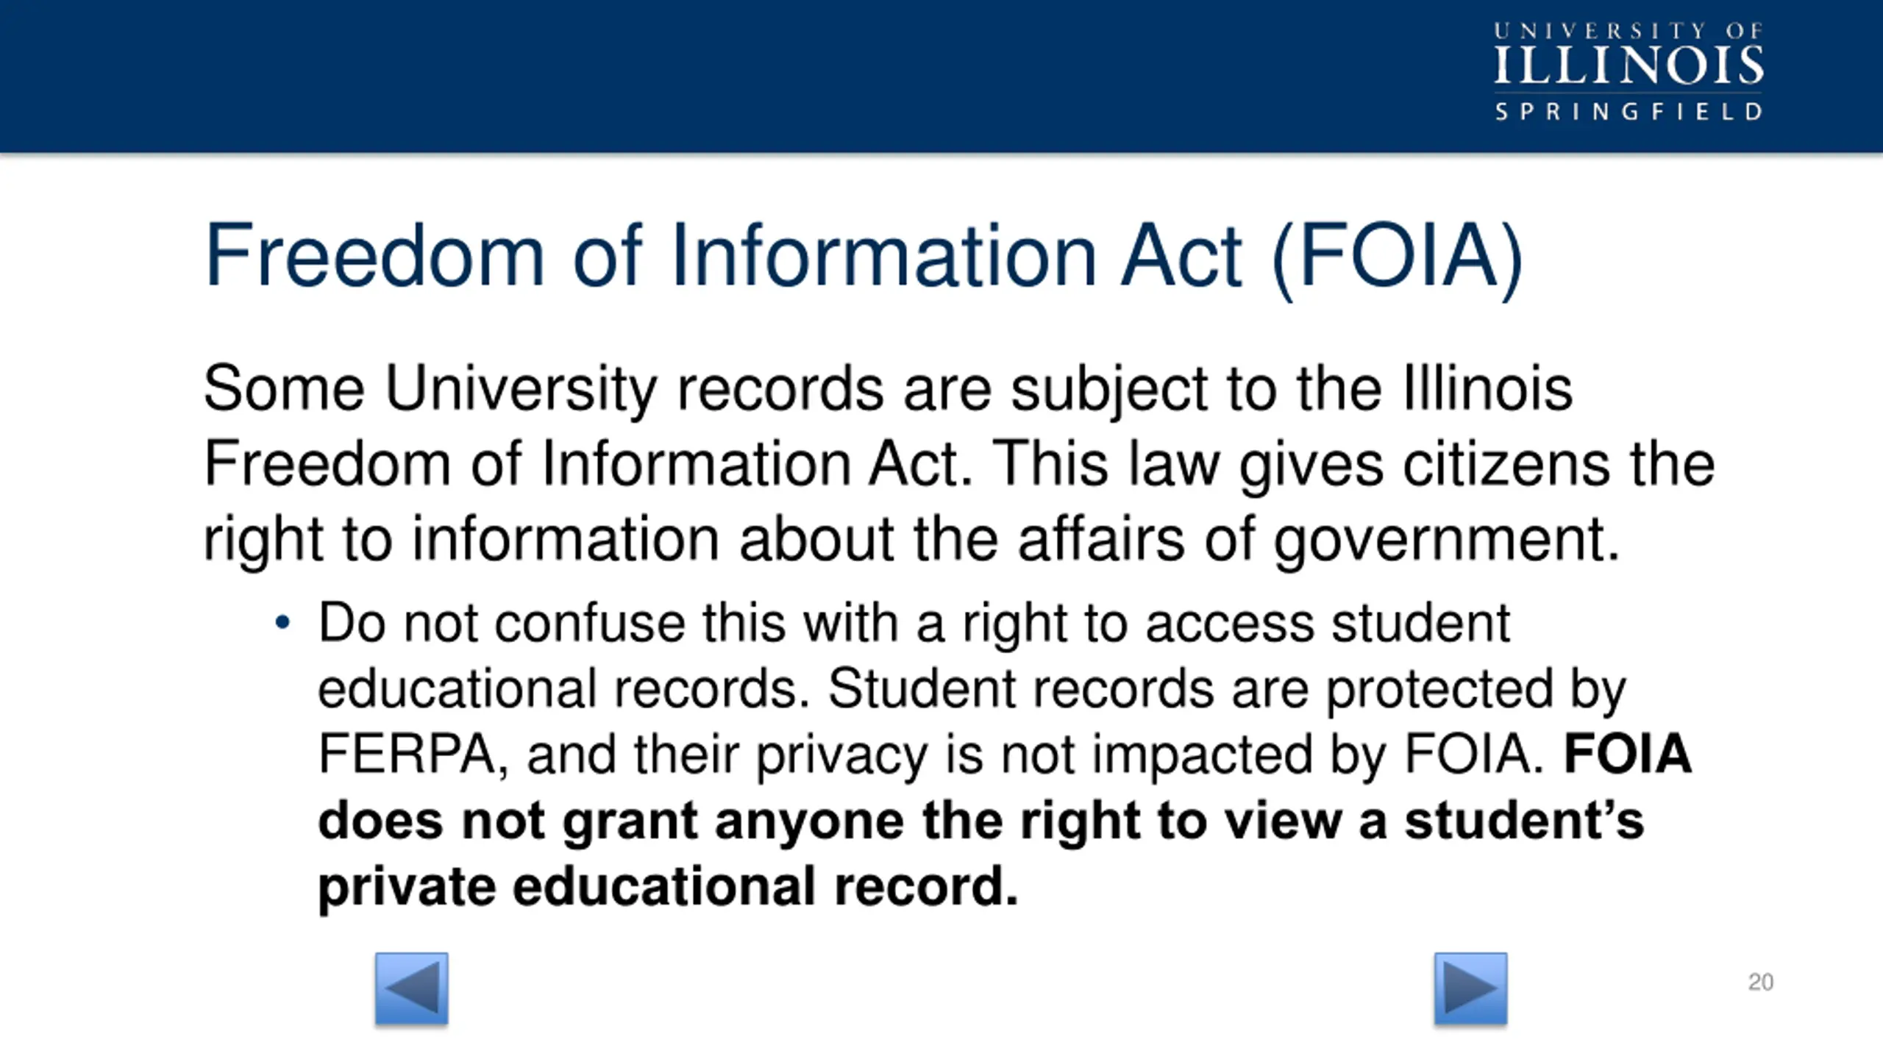
Task: Click the line 'educational records. Student records are protected'
Action: click(971, 690)
